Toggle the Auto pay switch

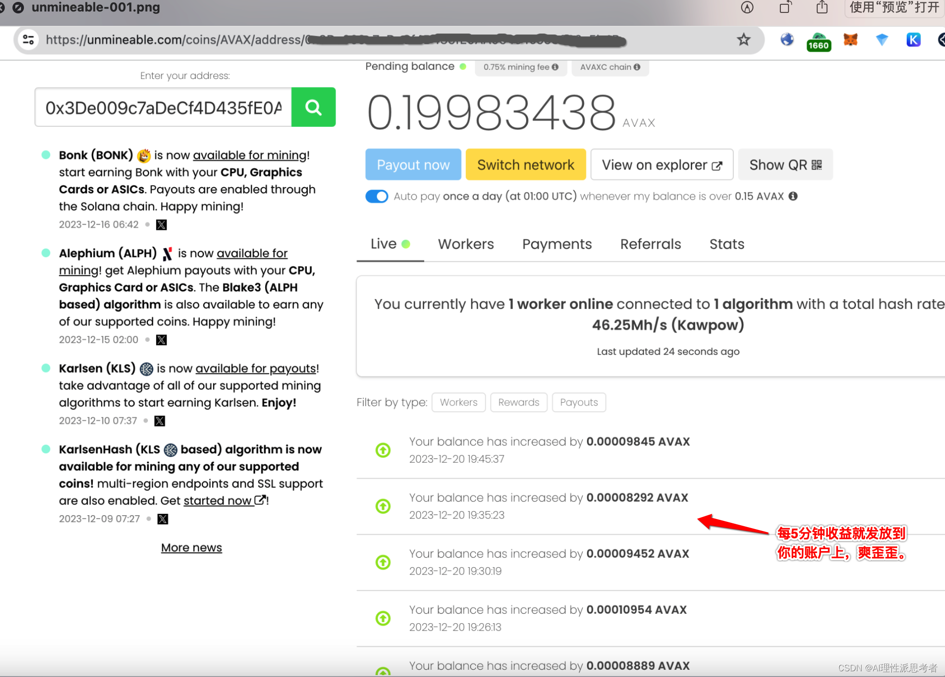coord(377,196)
